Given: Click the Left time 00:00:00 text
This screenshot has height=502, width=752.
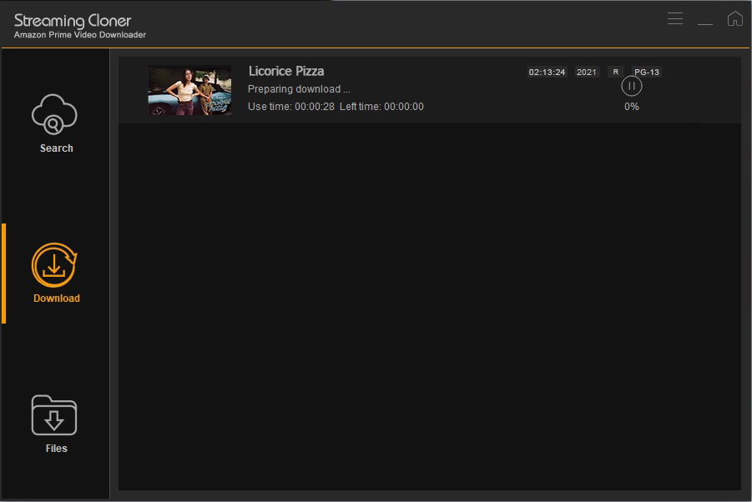Looking at the screenshot, I should [381, 107].
